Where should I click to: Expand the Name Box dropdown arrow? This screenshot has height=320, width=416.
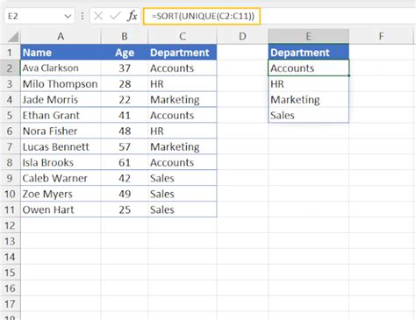coord(68,16)
